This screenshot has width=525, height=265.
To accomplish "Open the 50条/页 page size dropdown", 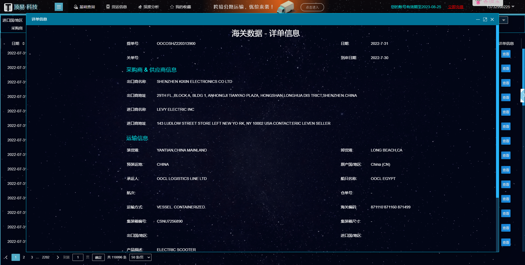I will pos(140,257).
